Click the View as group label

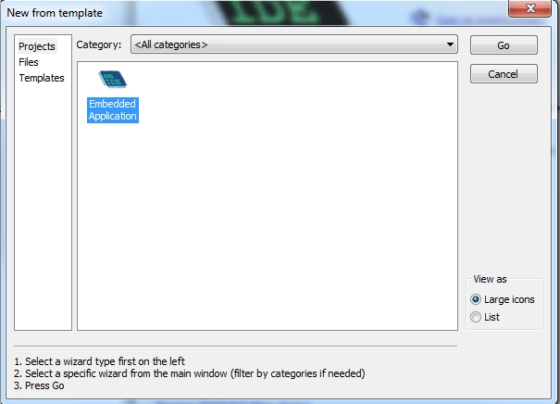pos(491,280)
